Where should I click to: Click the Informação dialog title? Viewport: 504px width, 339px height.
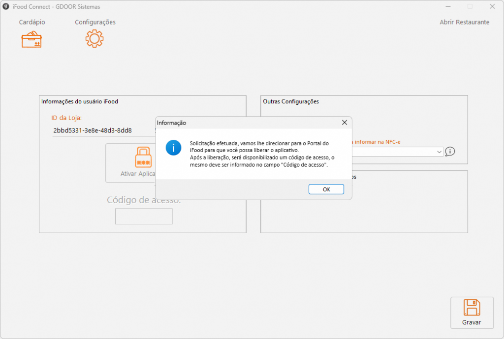[172, 123]
